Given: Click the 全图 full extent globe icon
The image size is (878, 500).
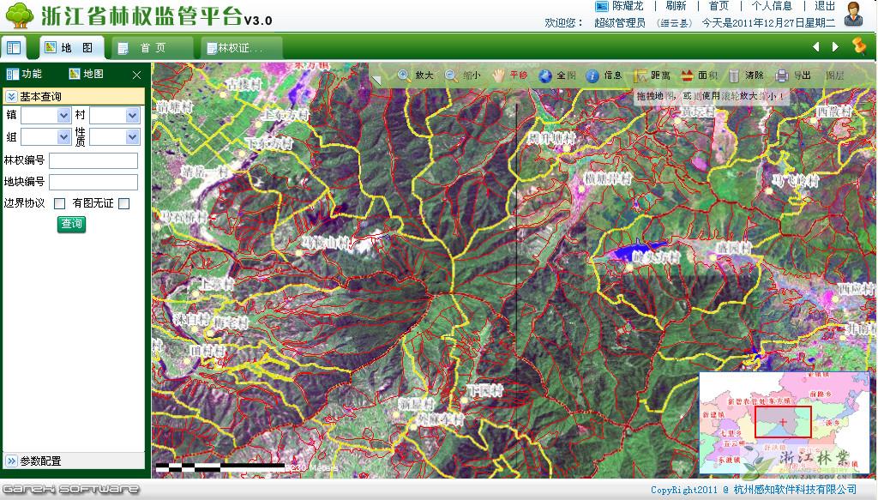Looking at the screenshot, I should (x=545, y=75).
